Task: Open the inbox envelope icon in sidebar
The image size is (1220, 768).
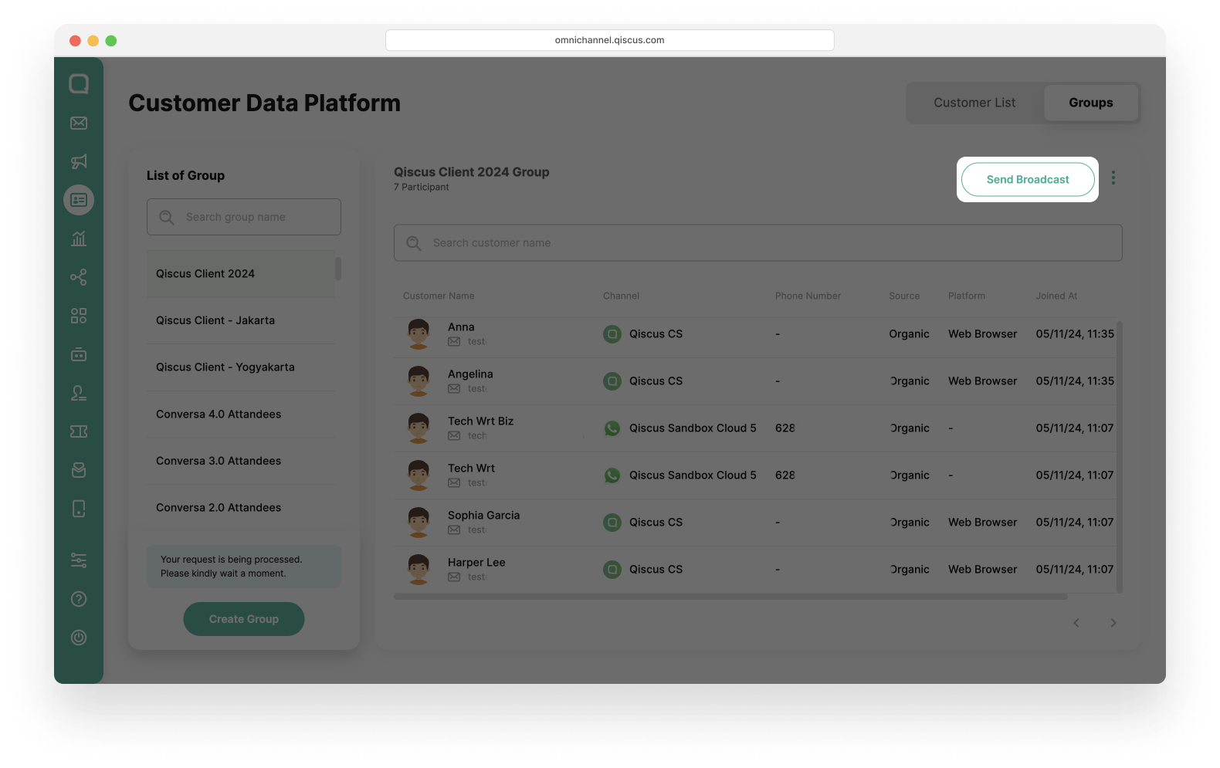Action: 79,123
